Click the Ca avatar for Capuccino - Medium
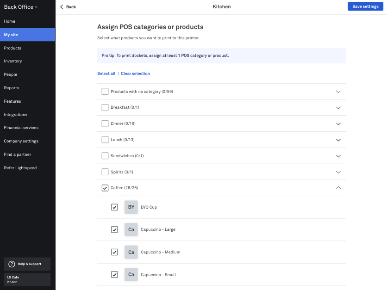Screen dimensions: 387x290 coord(131,252)
